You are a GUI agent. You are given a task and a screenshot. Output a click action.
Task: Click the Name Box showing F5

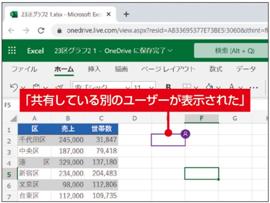[11, 105]
